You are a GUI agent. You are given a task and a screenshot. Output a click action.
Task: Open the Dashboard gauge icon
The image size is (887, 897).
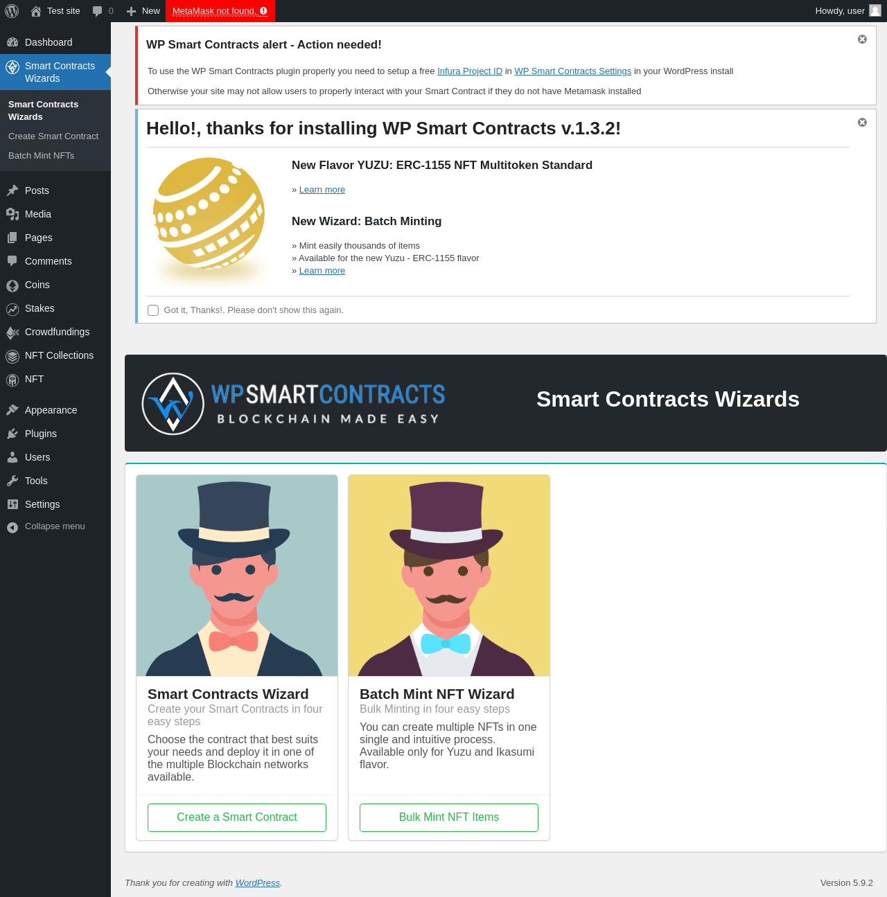[x=12, y=42]
